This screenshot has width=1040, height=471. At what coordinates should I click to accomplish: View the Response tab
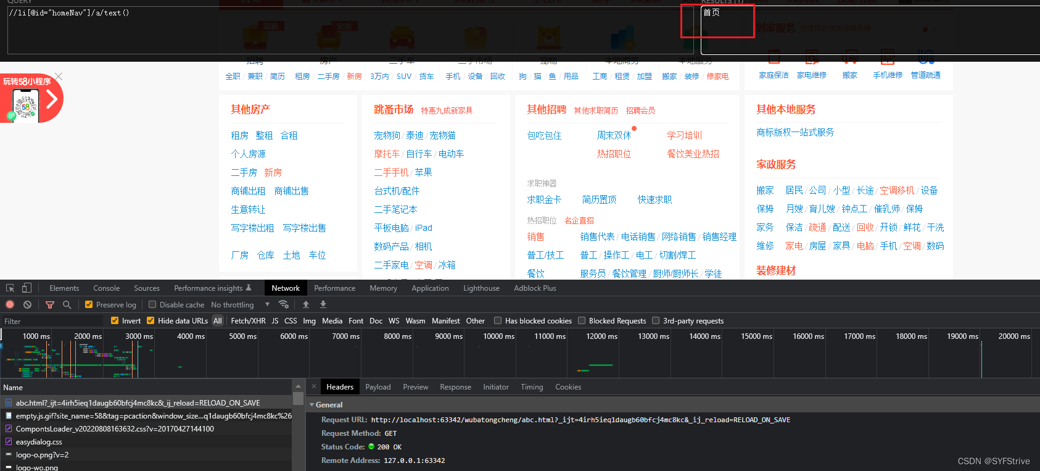coord(455,386)
